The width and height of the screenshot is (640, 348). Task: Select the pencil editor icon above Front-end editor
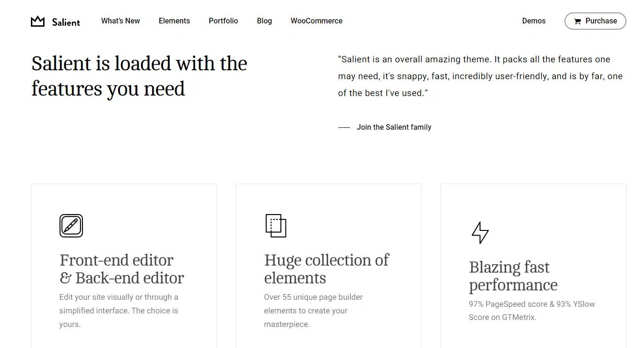71,225
